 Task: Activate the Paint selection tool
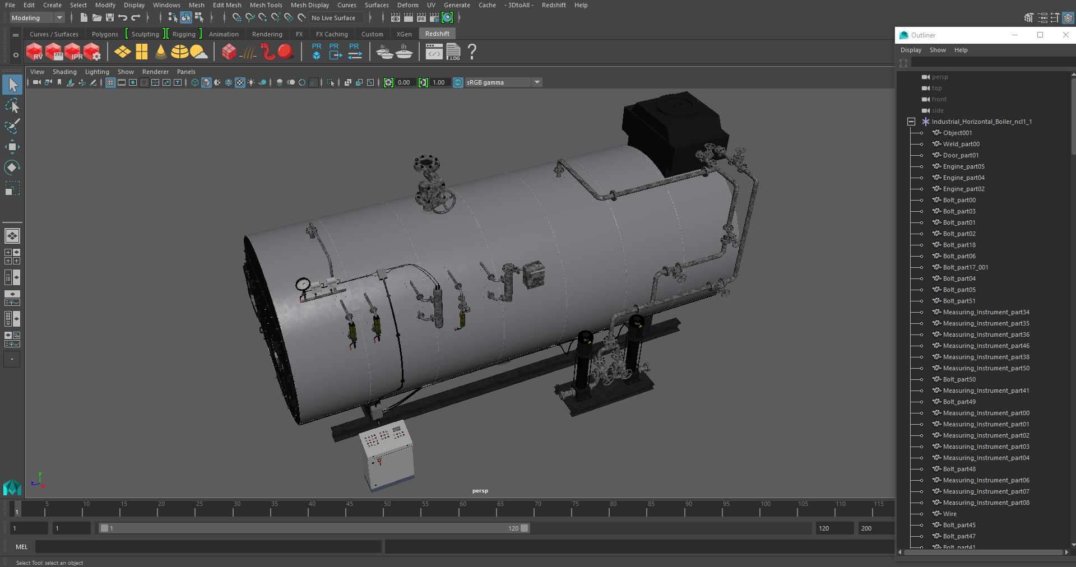point(12,126)
